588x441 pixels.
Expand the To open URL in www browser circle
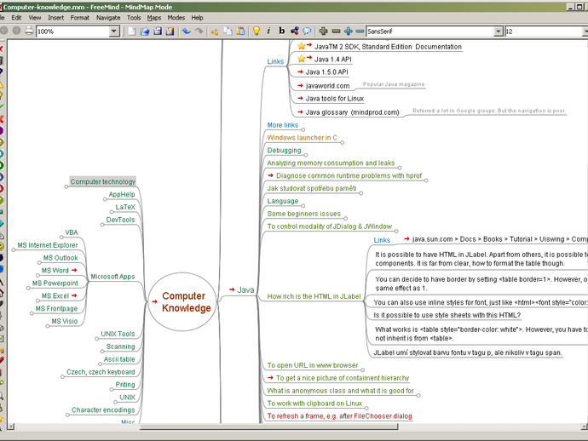[363, 370]
